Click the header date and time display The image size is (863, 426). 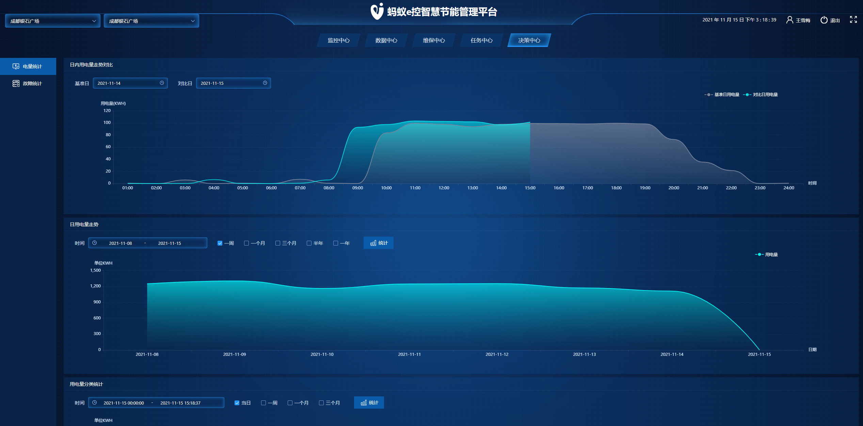[x=739, y=20]
